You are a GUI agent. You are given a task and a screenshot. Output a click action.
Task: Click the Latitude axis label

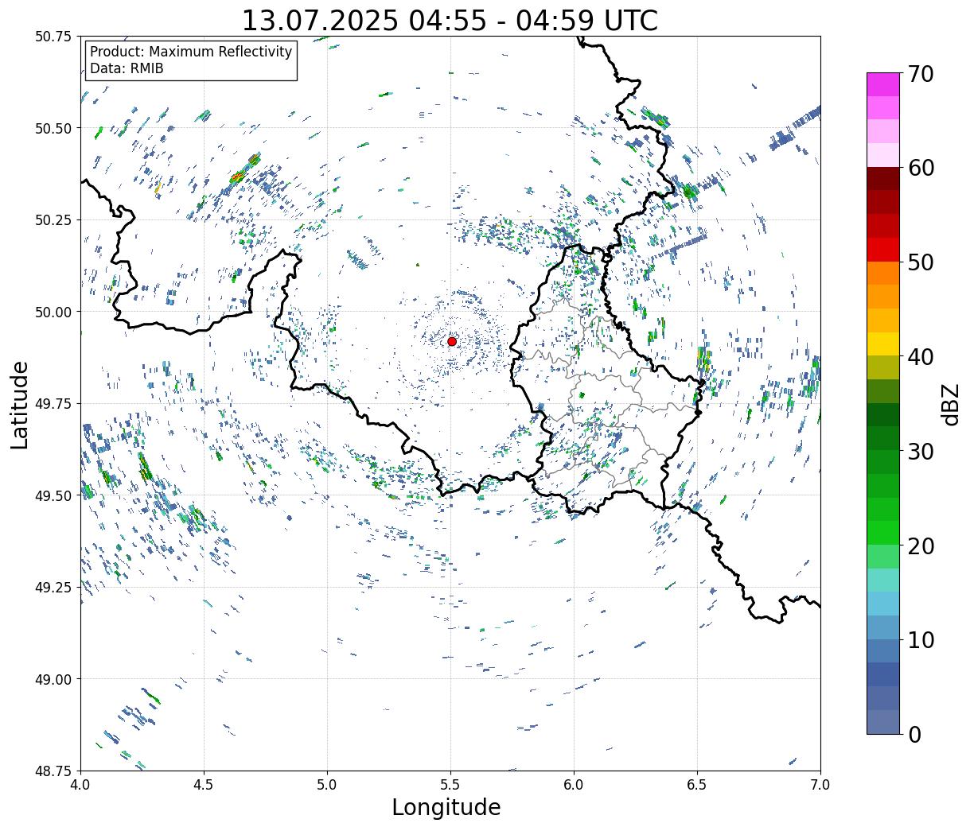[x=20, y=404]
